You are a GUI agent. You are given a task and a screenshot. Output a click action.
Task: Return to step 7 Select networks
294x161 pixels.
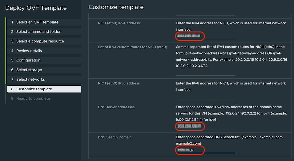(x=30, y=79)
